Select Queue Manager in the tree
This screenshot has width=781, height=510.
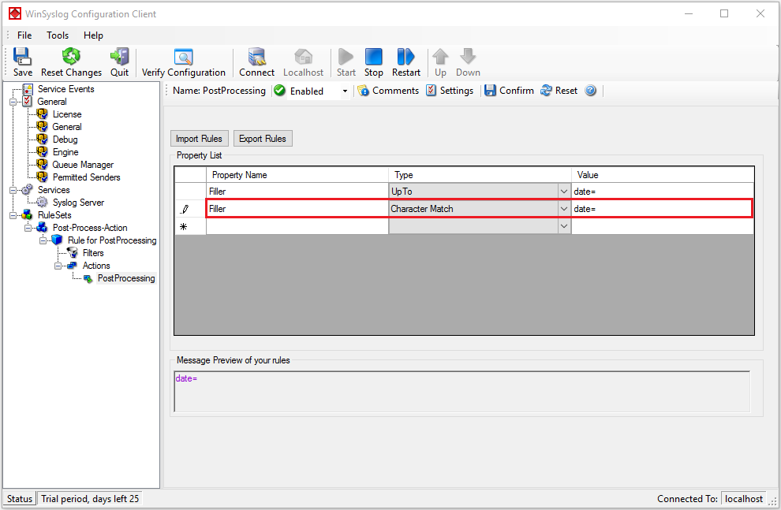click(83, 165)
